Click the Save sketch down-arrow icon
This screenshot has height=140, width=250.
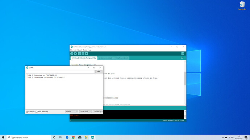87,54
